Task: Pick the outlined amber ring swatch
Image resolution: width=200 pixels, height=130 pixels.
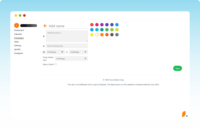Action: pos(97,35)
